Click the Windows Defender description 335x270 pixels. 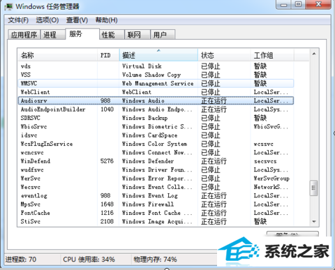(148, 161)
